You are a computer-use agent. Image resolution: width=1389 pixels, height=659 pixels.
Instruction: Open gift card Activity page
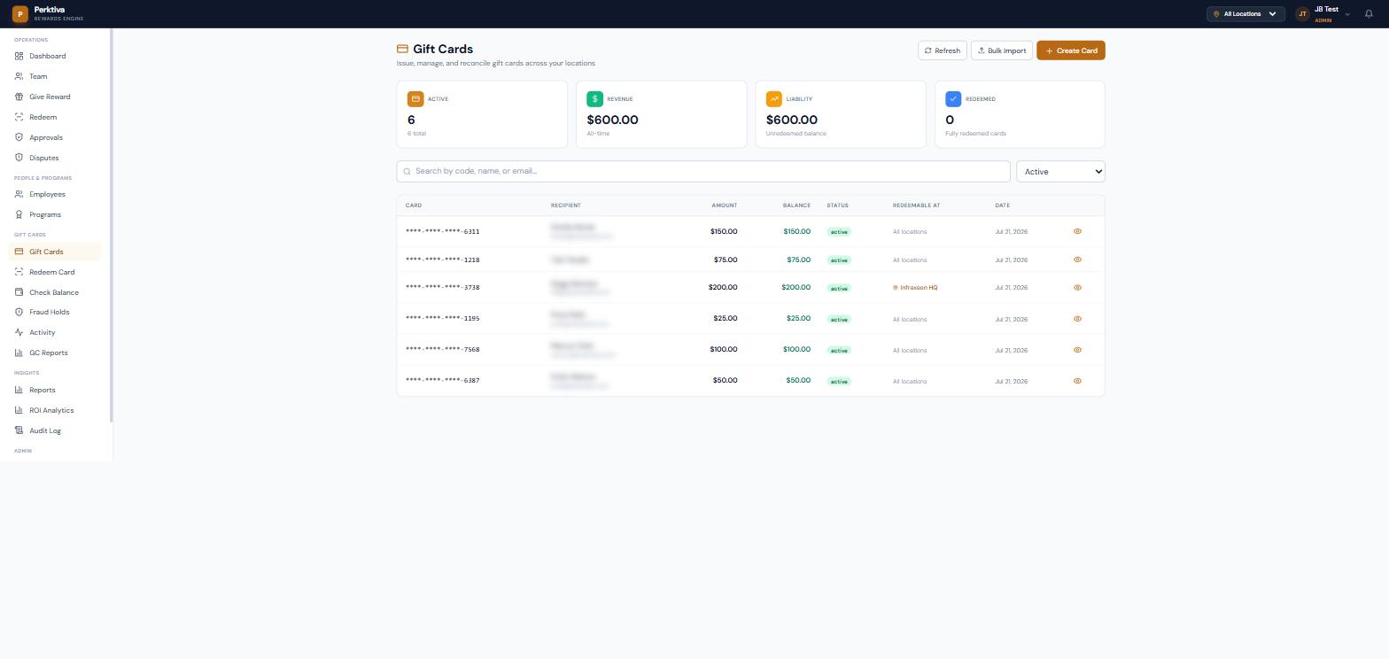coord(55,333)
